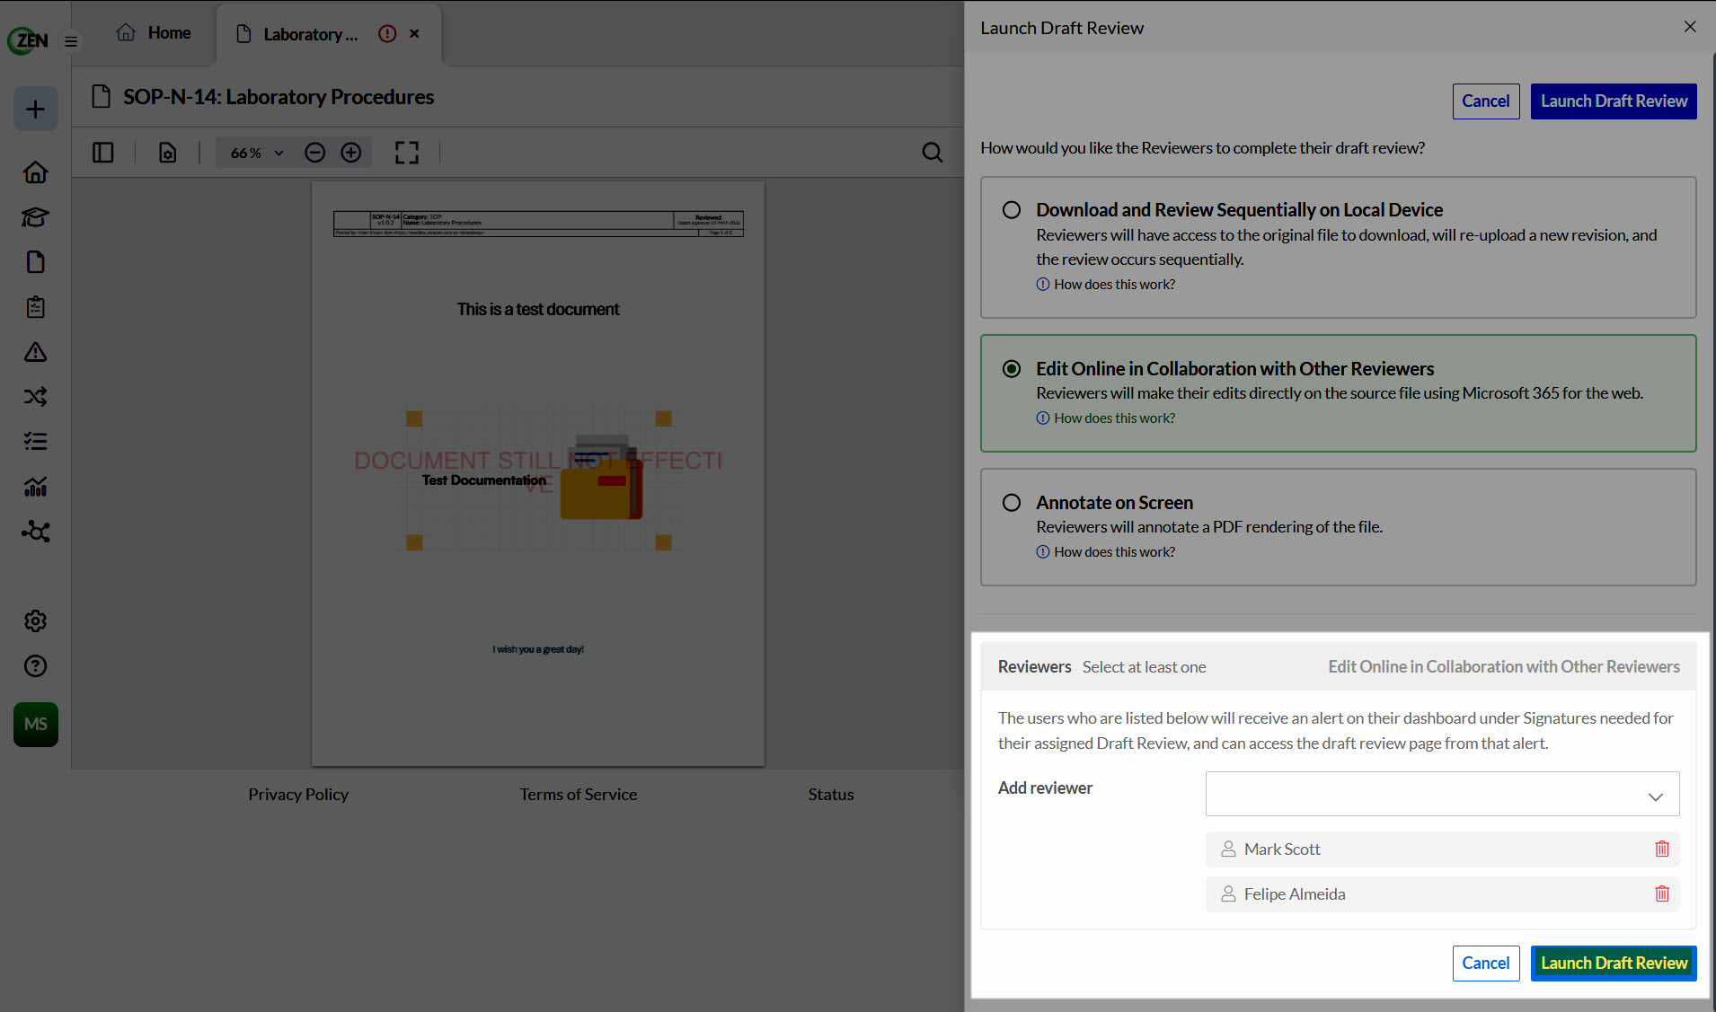Select Download and Review Sequentially radio option
Image resolution: width=1716 pixels, height=1012 pixels.
point(1012,210)
